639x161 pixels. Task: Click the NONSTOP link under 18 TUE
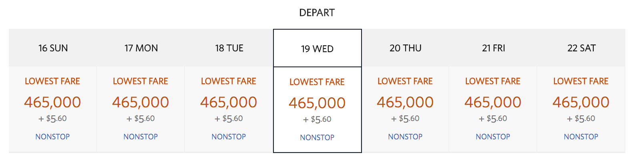click(229, 137)
